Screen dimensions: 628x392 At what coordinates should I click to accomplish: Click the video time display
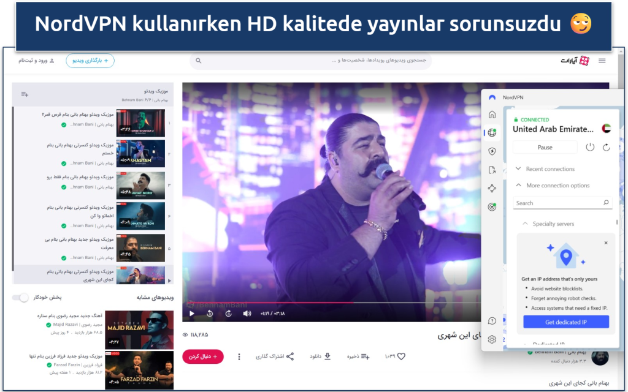[x=272, y=313]
